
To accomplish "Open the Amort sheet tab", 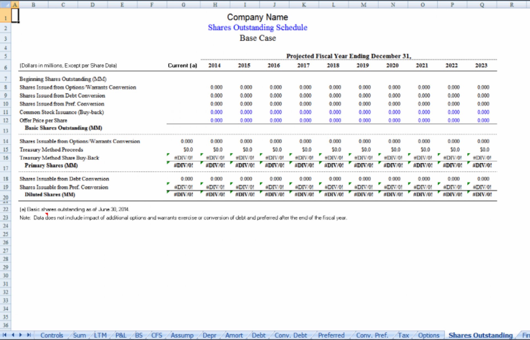I will pyautogui.click(x=234, y=335).
